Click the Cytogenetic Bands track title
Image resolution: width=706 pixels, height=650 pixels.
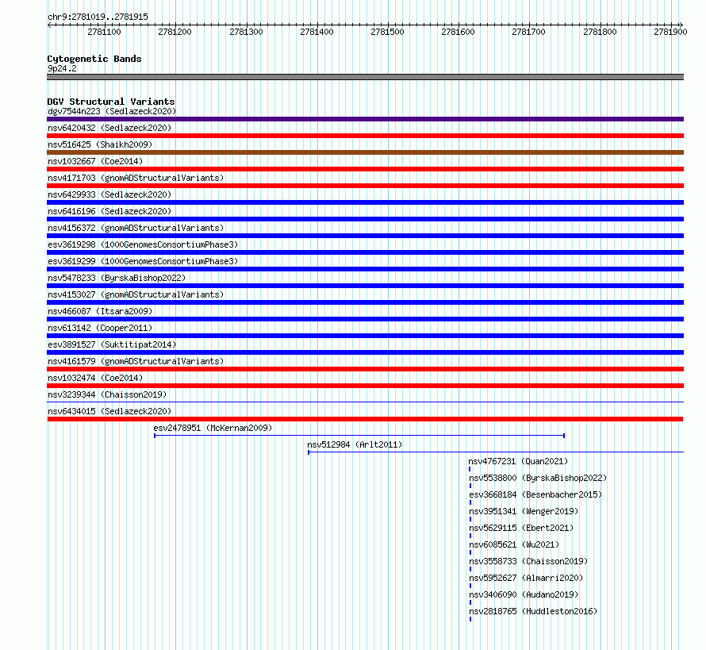point(94,59)
